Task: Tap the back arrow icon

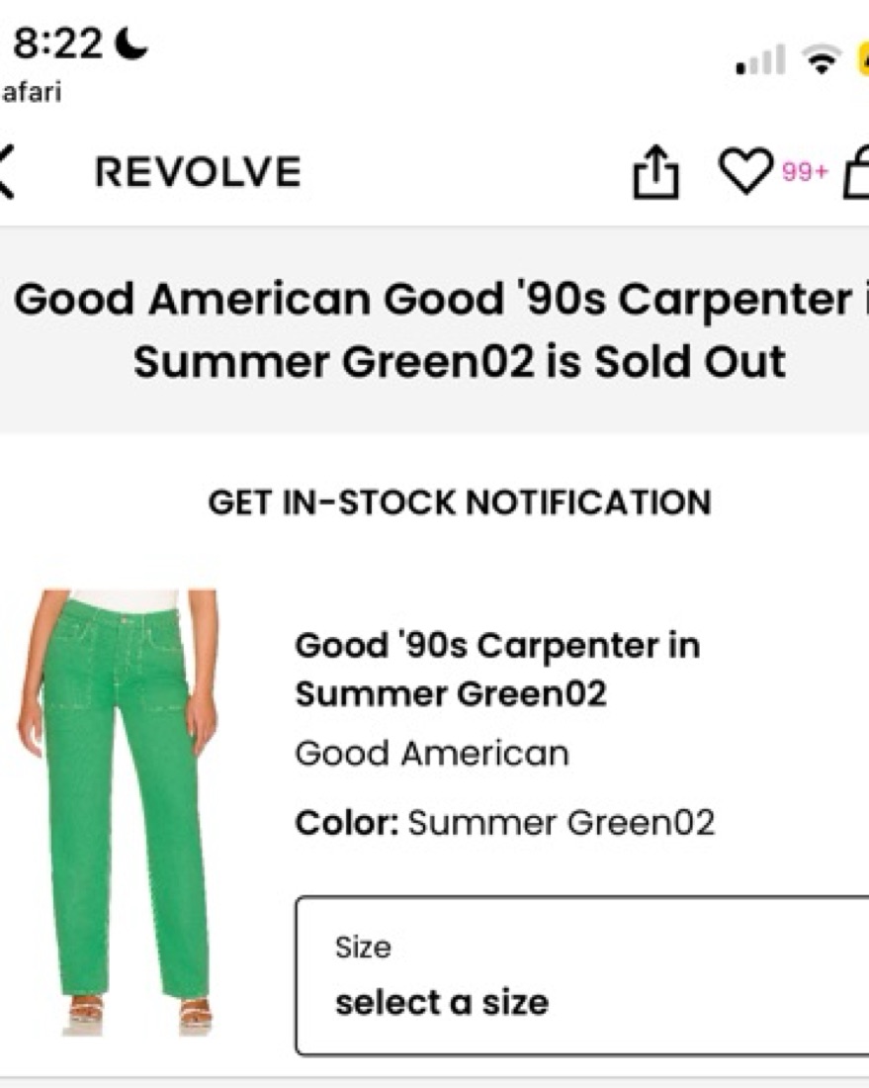Action: [6, 172]
